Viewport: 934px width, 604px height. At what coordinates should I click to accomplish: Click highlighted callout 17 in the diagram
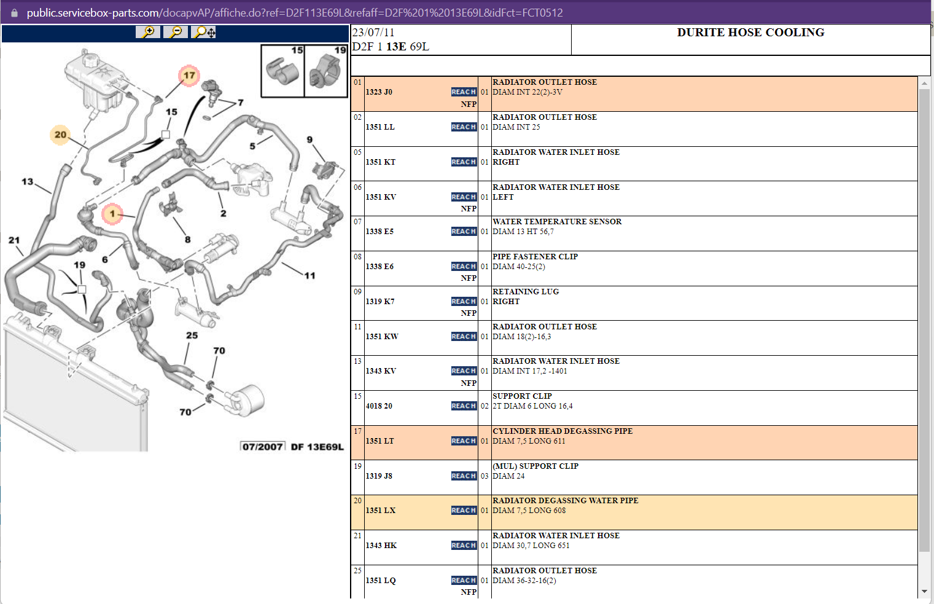tap(189, 76)
